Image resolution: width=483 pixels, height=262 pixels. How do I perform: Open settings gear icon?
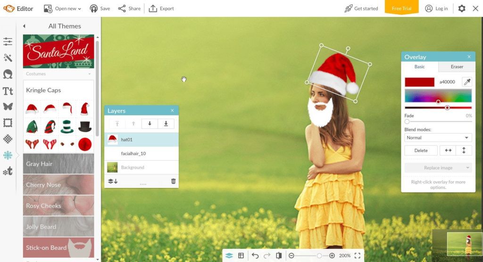[462, 8]
